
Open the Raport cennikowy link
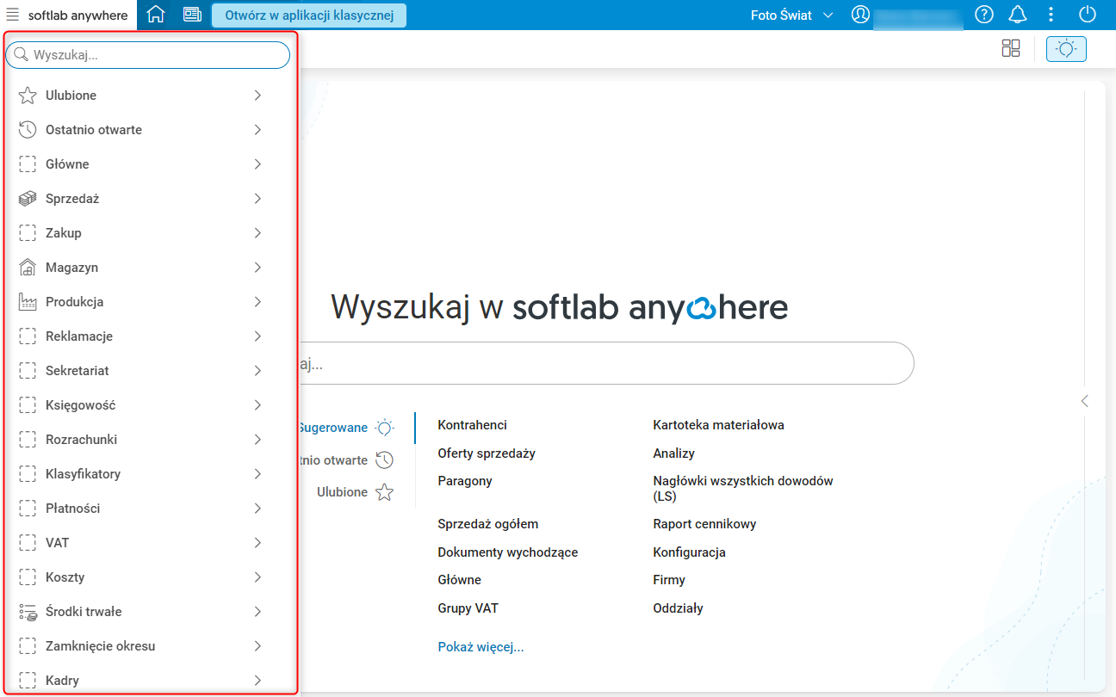click(704, 524)
